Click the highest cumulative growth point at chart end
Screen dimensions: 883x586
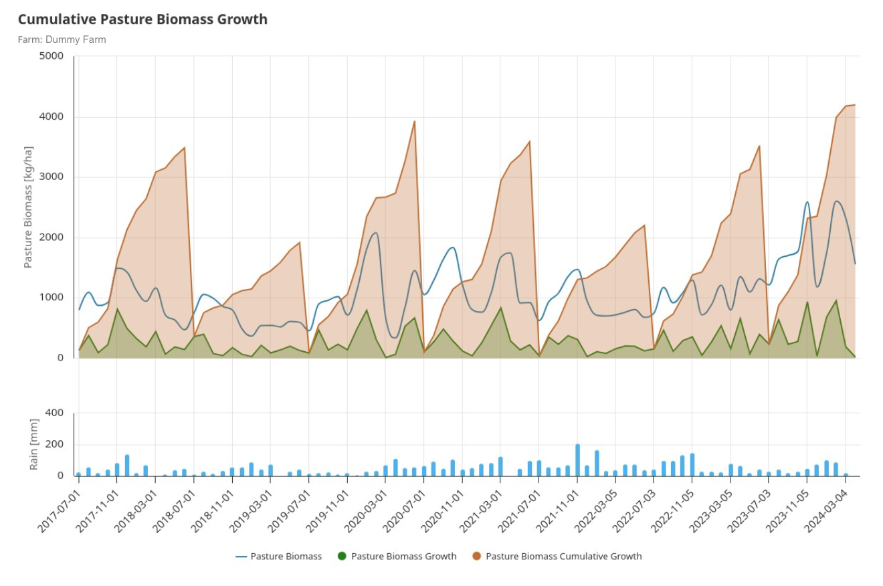[x=854, y=105]
